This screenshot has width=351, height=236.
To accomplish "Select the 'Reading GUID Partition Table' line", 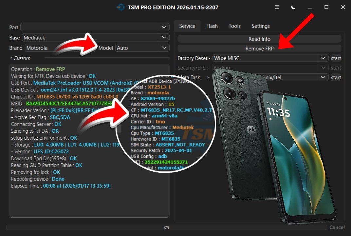I will click(x=46, y=166).
